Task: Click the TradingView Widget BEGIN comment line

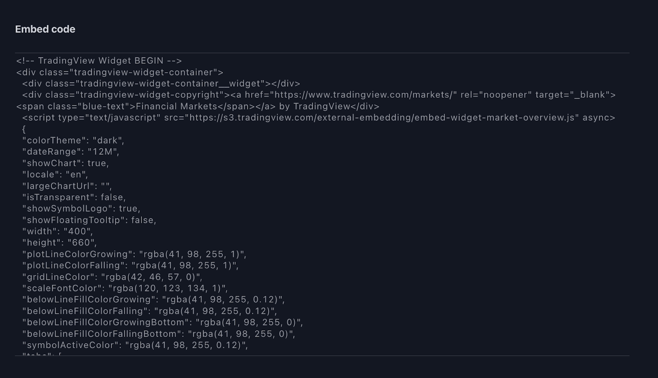Action: (x=99, y=61)
